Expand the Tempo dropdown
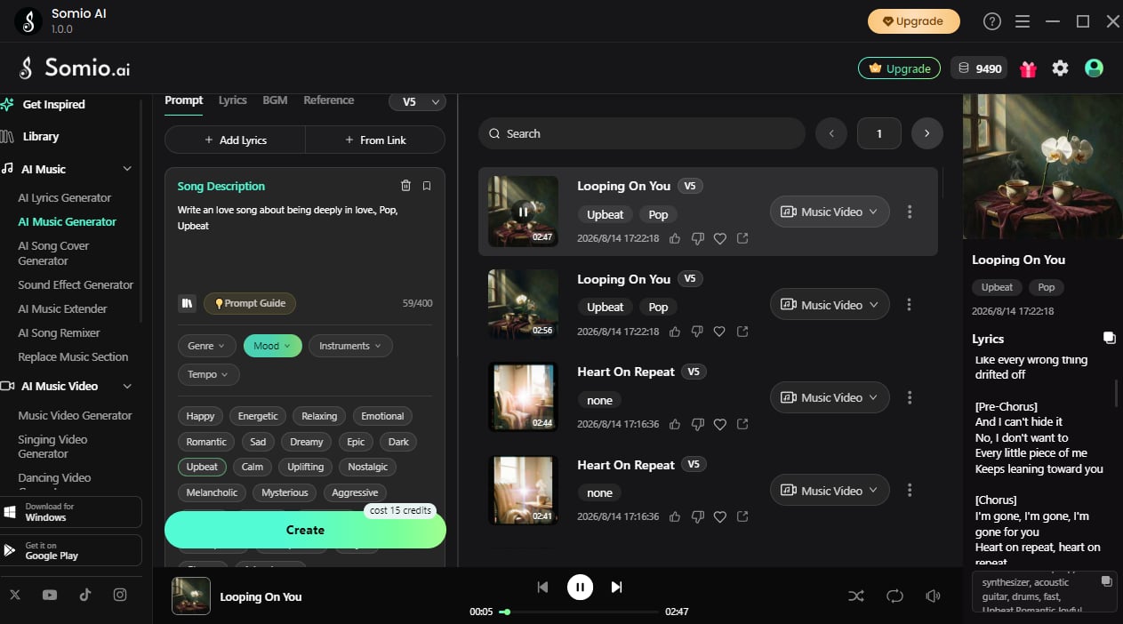The height and width of the screenshot is (624, 1123). (x=209, y=374)
